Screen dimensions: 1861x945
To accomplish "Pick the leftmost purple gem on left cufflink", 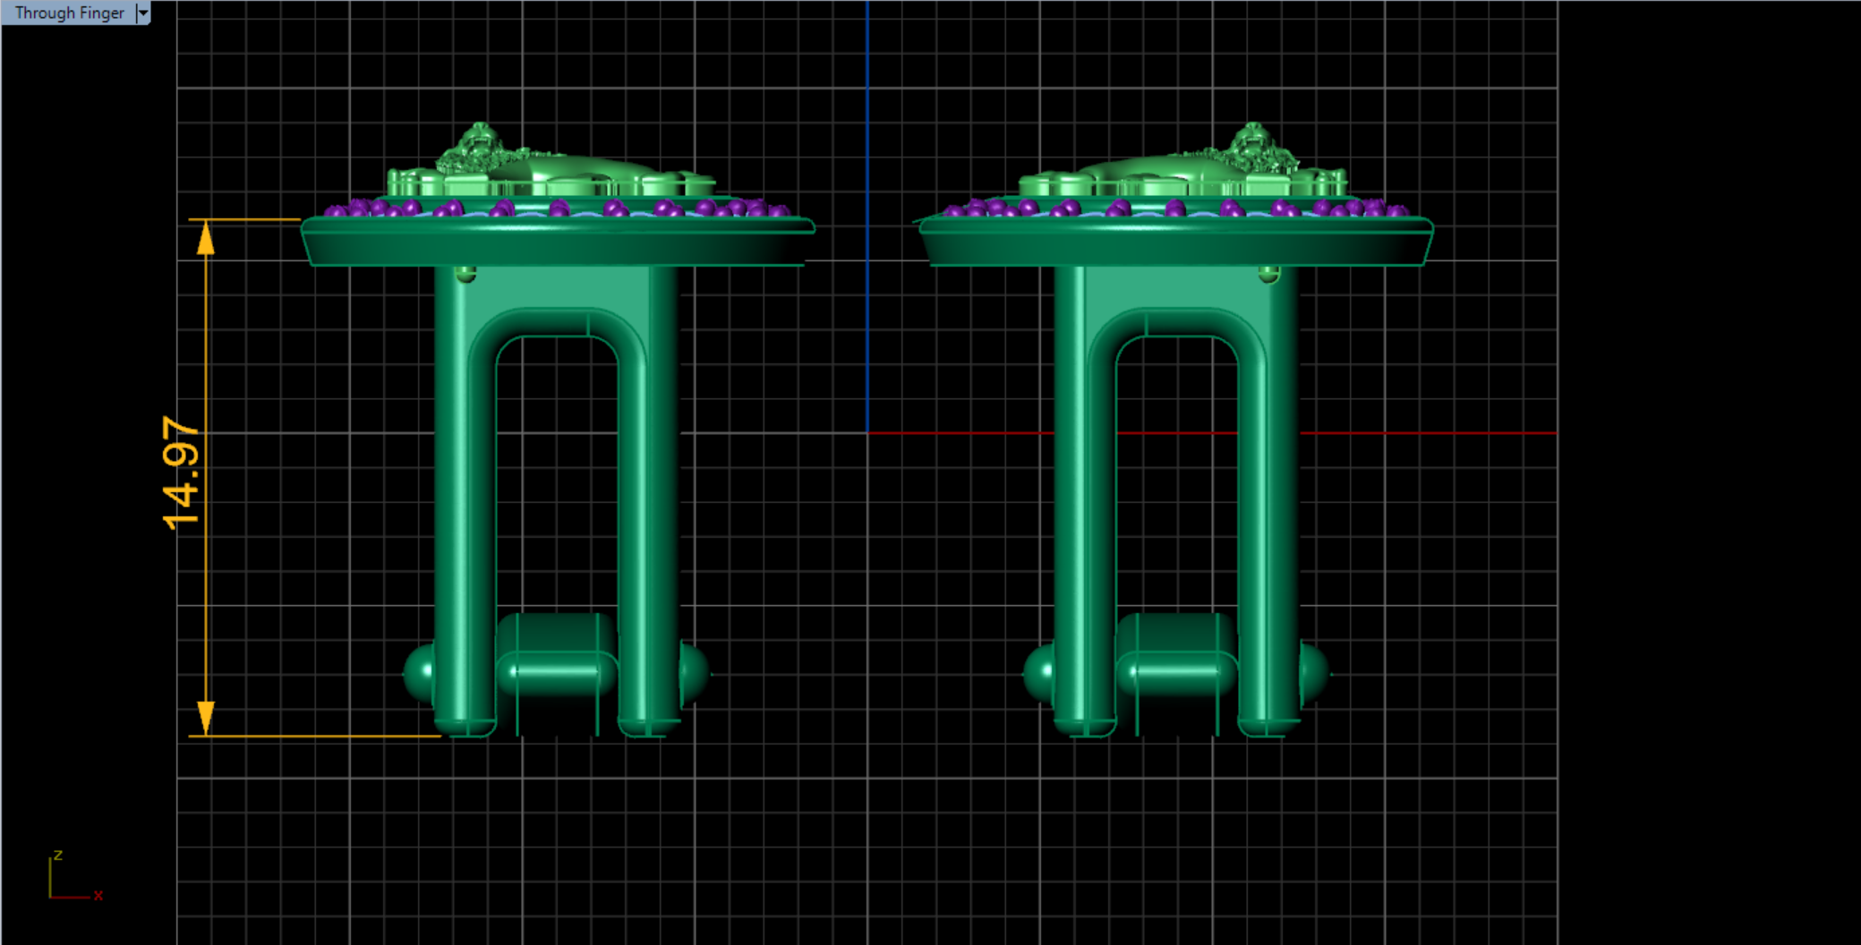I will [335, 211].
